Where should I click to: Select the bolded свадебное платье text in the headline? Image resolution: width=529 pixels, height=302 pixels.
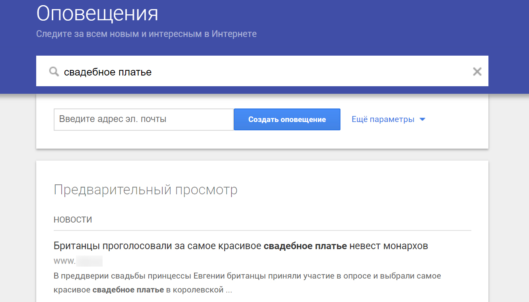[x=305, y=246]
